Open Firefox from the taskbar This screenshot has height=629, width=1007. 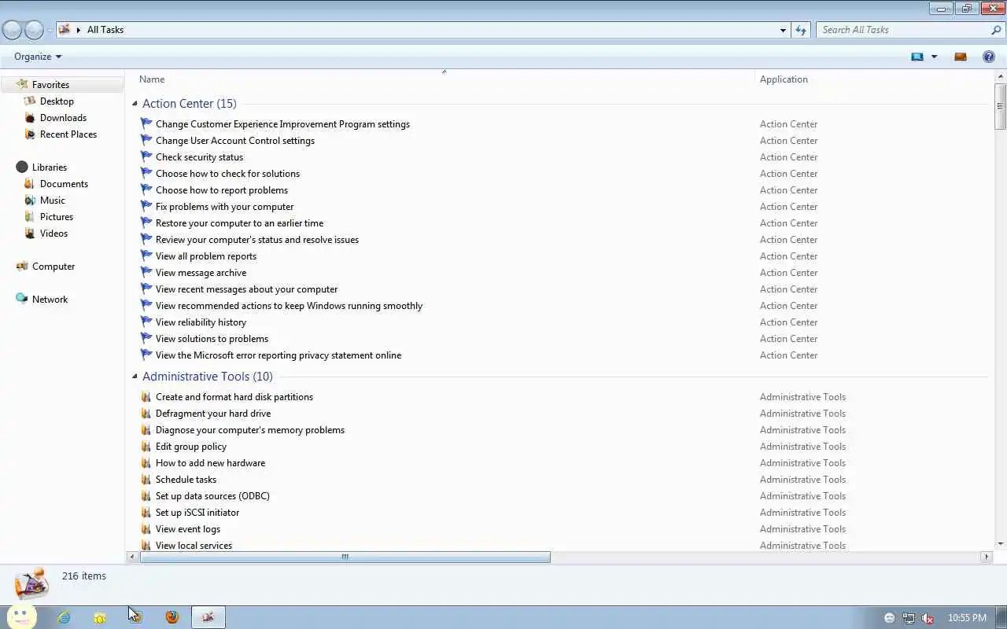tap(172, 617)
